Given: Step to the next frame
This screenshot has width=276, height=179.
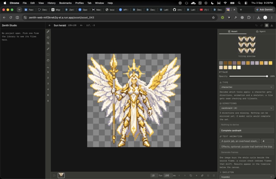Looking at the screenshot, I should pyautogui.click(x=185, y=176).
